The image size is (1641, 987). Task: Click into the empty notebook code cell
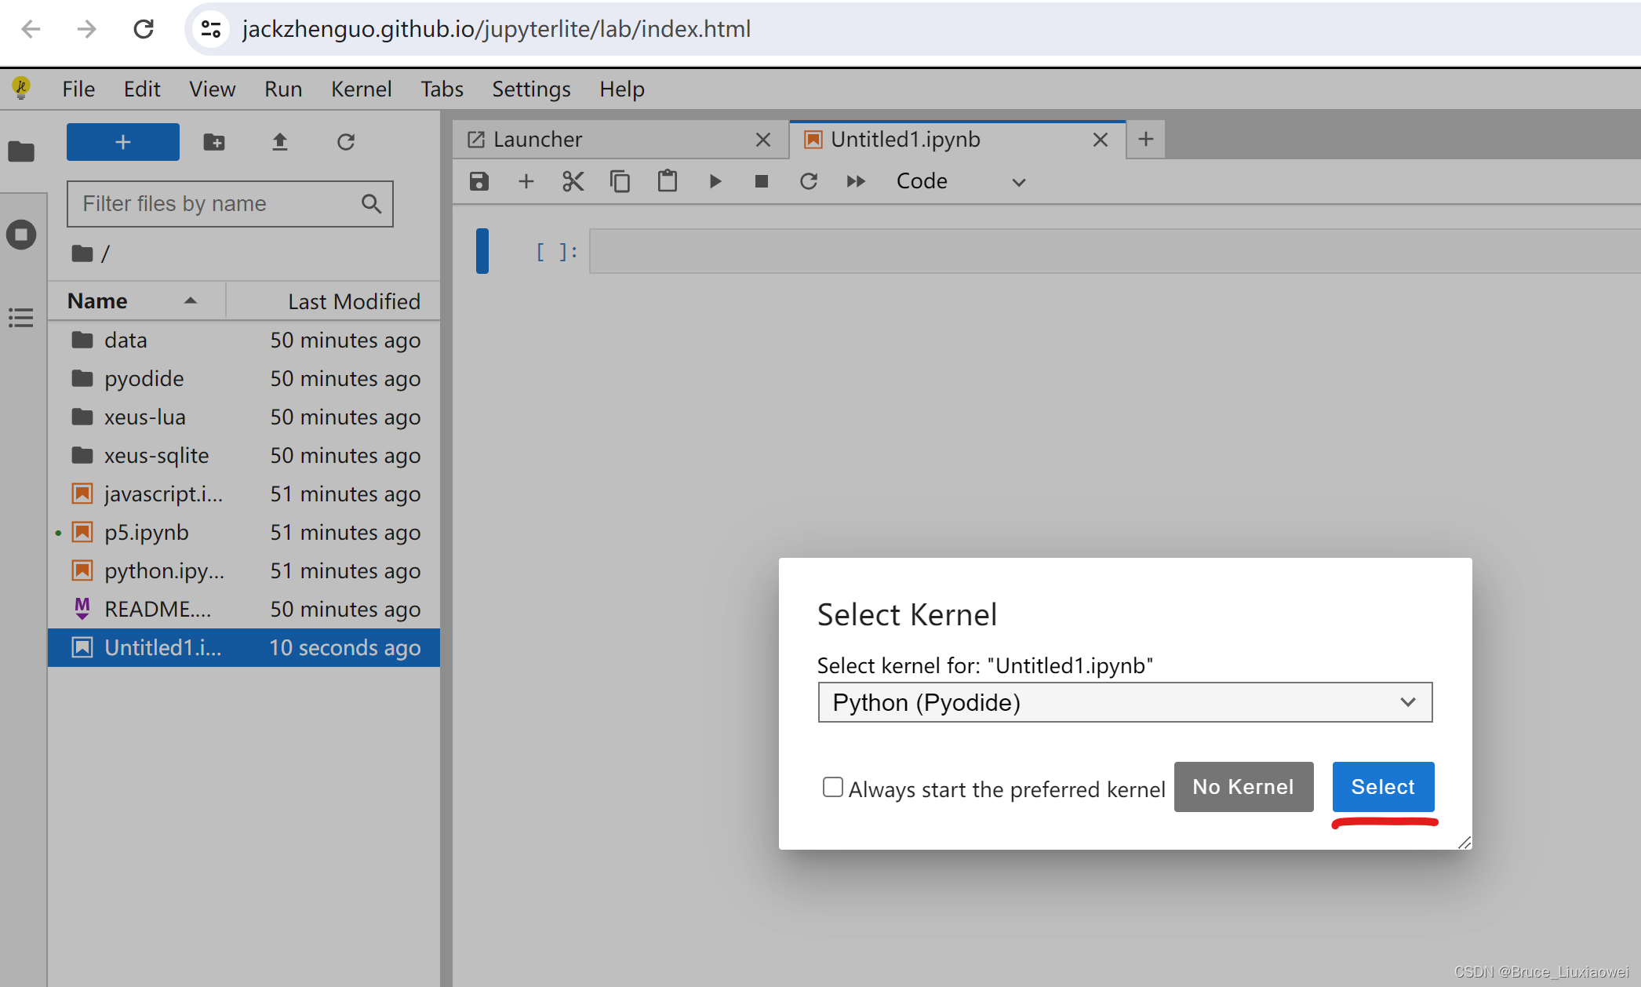[1114, 251]
